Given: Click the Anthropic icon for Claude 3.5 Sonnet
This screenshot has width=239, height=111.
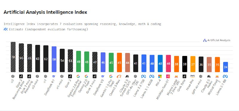Looking at the screenshot, I should pos(127,76).
